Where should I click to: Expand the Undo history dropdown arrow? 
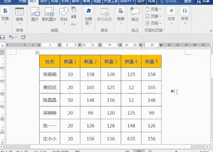pos(16,37)
